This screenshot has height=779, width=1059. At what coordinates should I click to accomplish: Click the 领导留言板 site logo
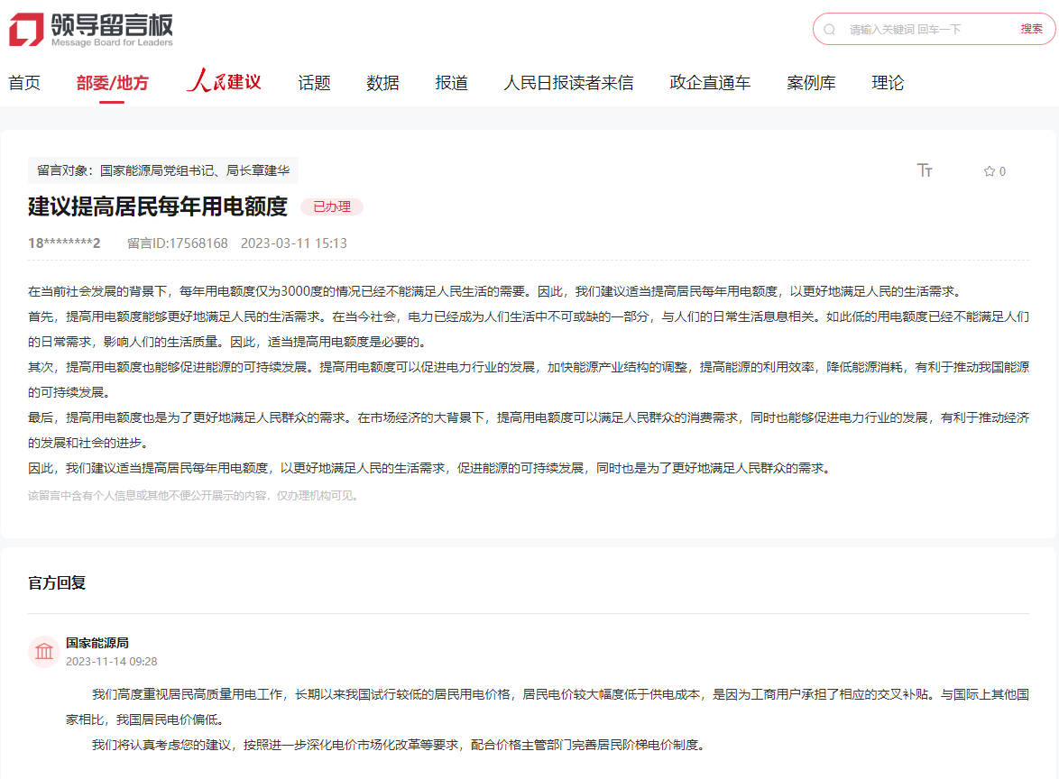coord(90,29)
